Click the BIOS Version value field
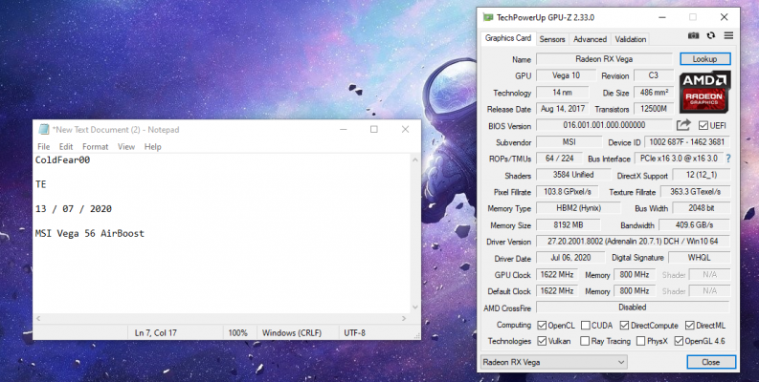The height and width of the screenshot is (382, 759). click(x=604, y=125)
